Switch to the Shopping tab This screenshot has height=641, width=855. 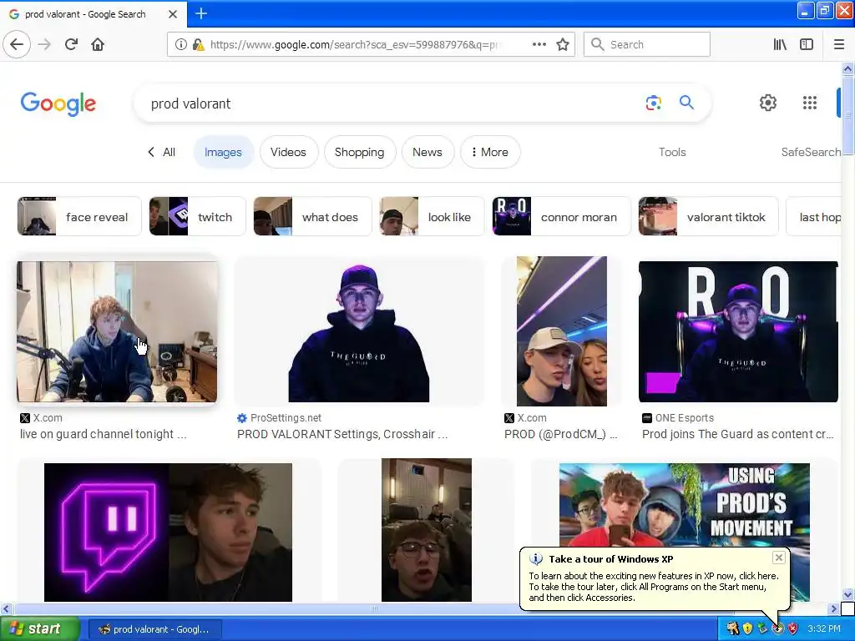tap(359, 152)
